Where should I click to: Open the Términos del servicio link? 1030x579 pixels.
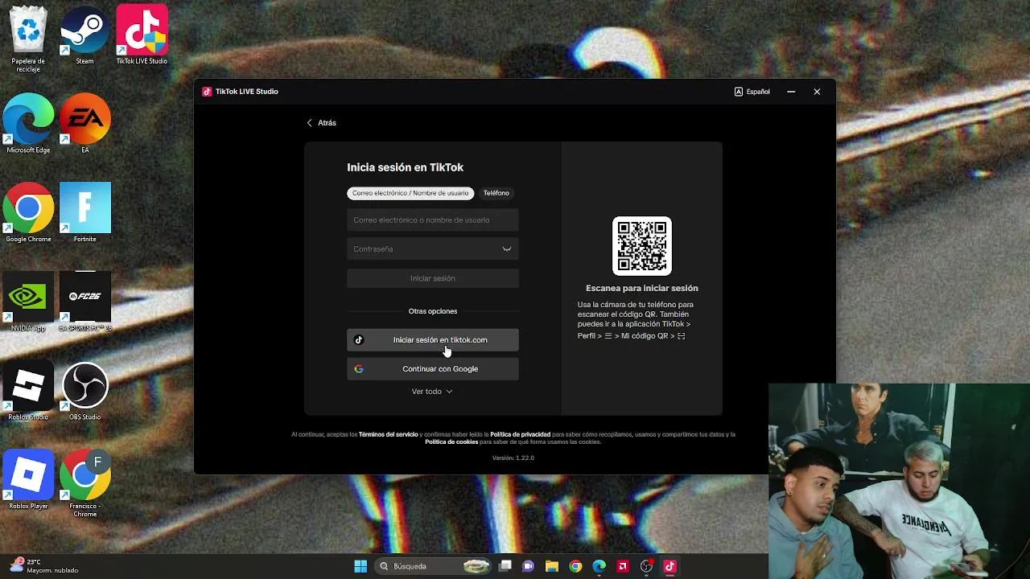[x=389, y=434]
